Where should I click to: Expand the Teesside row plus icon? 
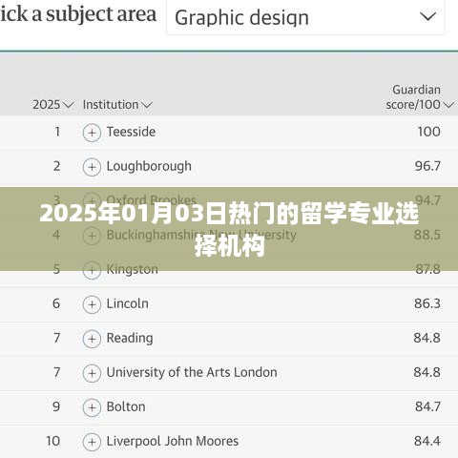[92, 133]
